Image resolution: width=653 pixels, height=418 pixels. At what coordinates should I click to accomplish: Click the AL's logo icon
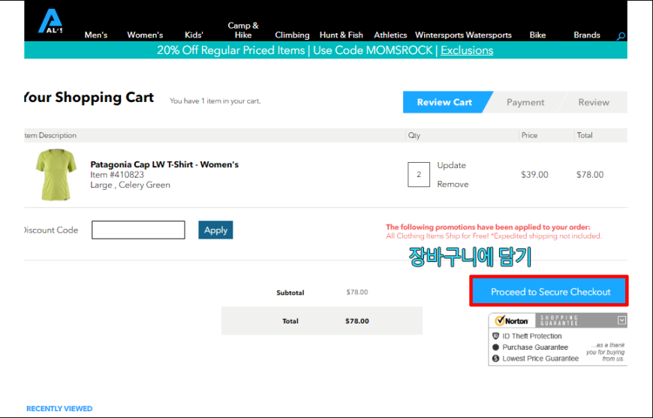[x=50, y=21]
